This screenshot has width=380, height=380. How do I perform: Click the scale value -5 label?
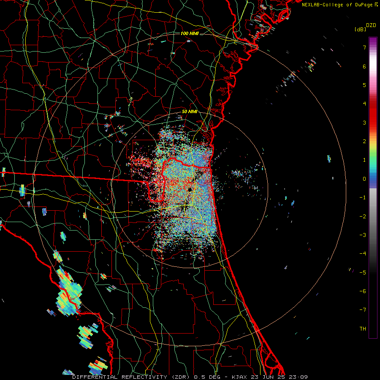coord(363,273)
